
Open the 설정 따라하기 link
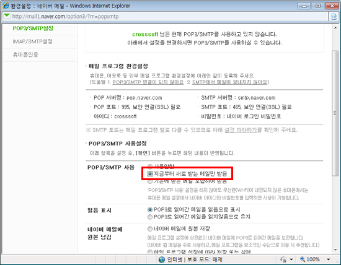tap(241, 130)
